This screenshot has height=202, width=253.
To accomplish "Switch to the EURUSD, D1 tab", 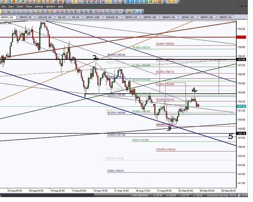I will 112,17.
